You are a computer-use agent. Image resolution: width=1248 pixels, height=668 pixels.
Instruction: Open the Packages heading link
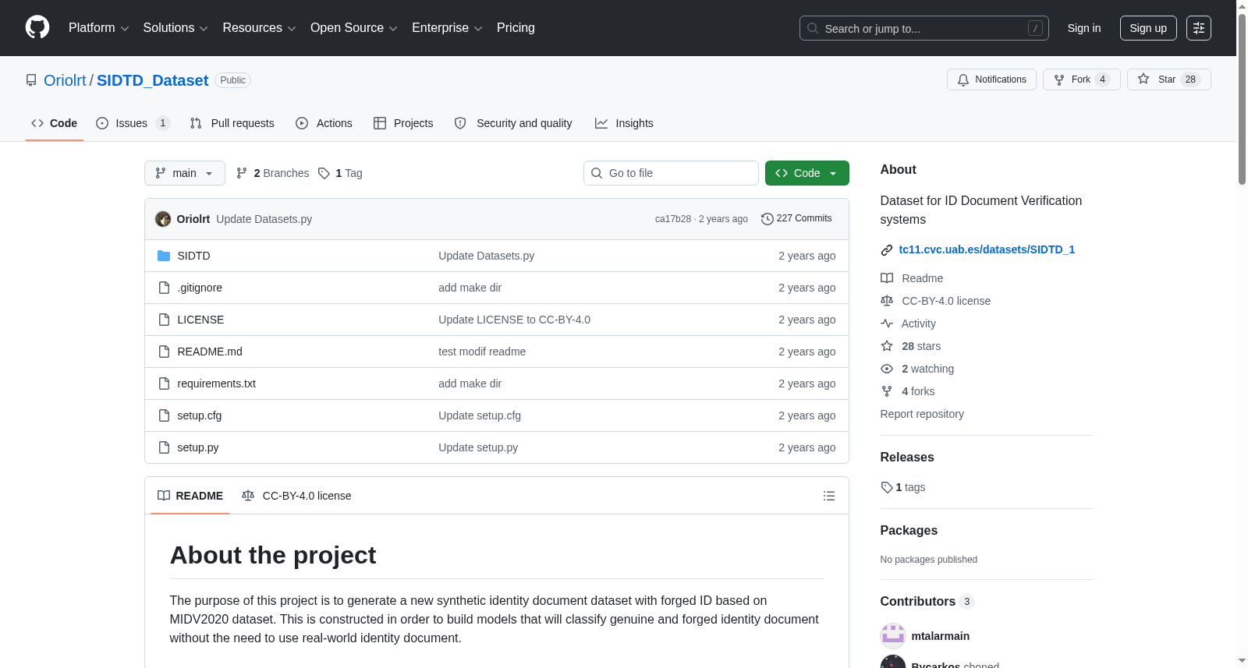pos(909,531)
